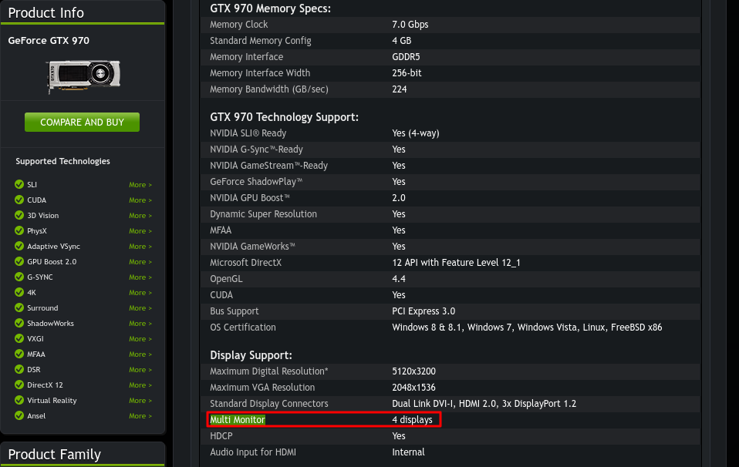Click the Memory Clock '7.0 Gbps' value
Viewport: 739px width, 467px height.
click(x=410, y=25)
